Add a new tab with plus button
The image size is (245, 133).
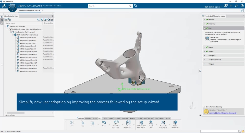pyautogui.click(x=42, y=10)
